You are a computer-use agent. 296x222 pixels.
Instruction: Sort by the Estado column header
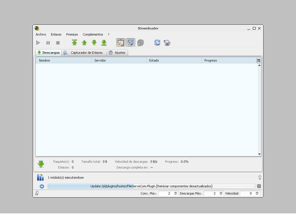click(x=174, y=60)
